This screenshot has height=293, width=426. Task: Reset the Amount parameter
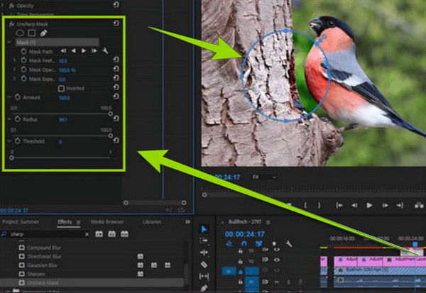click(116, 96)
